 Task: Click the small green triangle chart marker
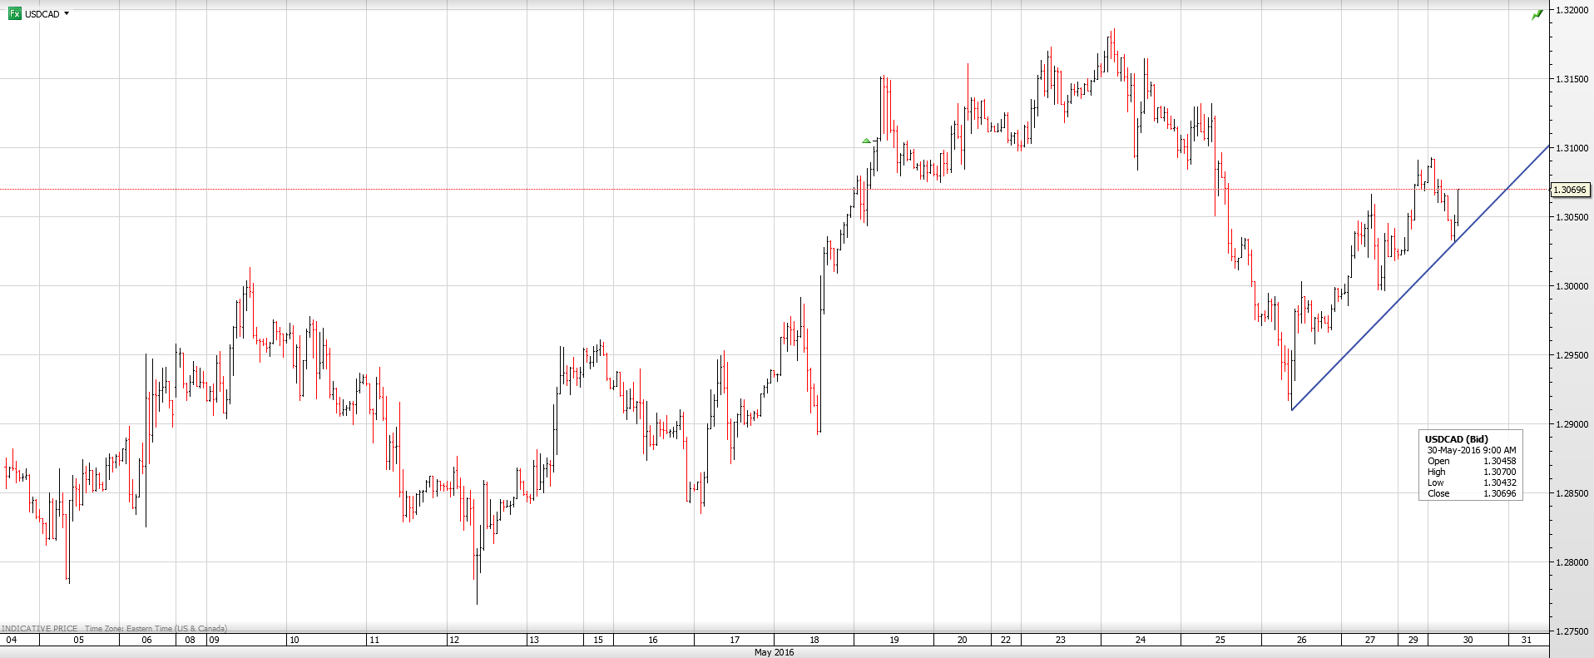(866, 141)
